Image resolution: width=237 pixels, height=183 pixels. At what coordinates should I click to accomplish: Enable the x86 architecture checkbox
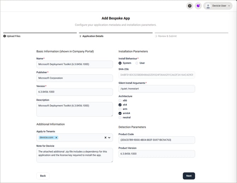tap(120, 101)
